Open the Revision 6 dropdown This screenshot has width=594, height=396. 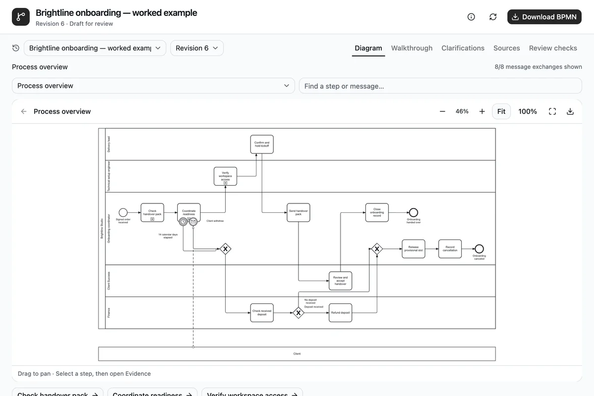click(197, 48)
